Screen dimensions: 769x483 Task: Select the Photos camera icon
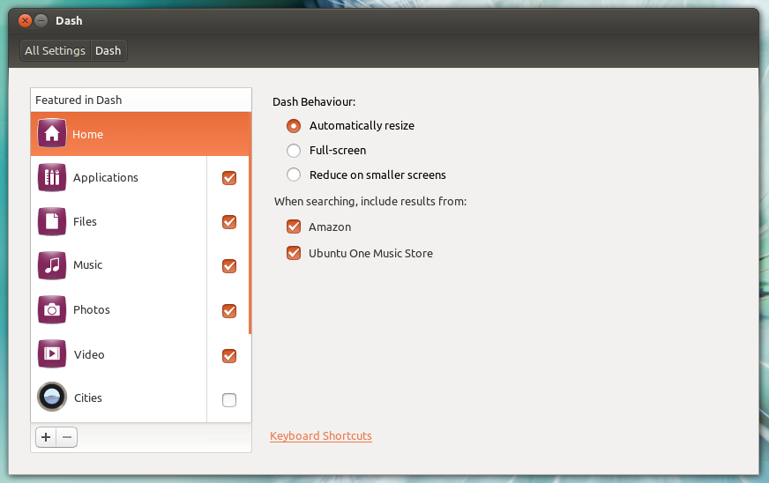52,309
